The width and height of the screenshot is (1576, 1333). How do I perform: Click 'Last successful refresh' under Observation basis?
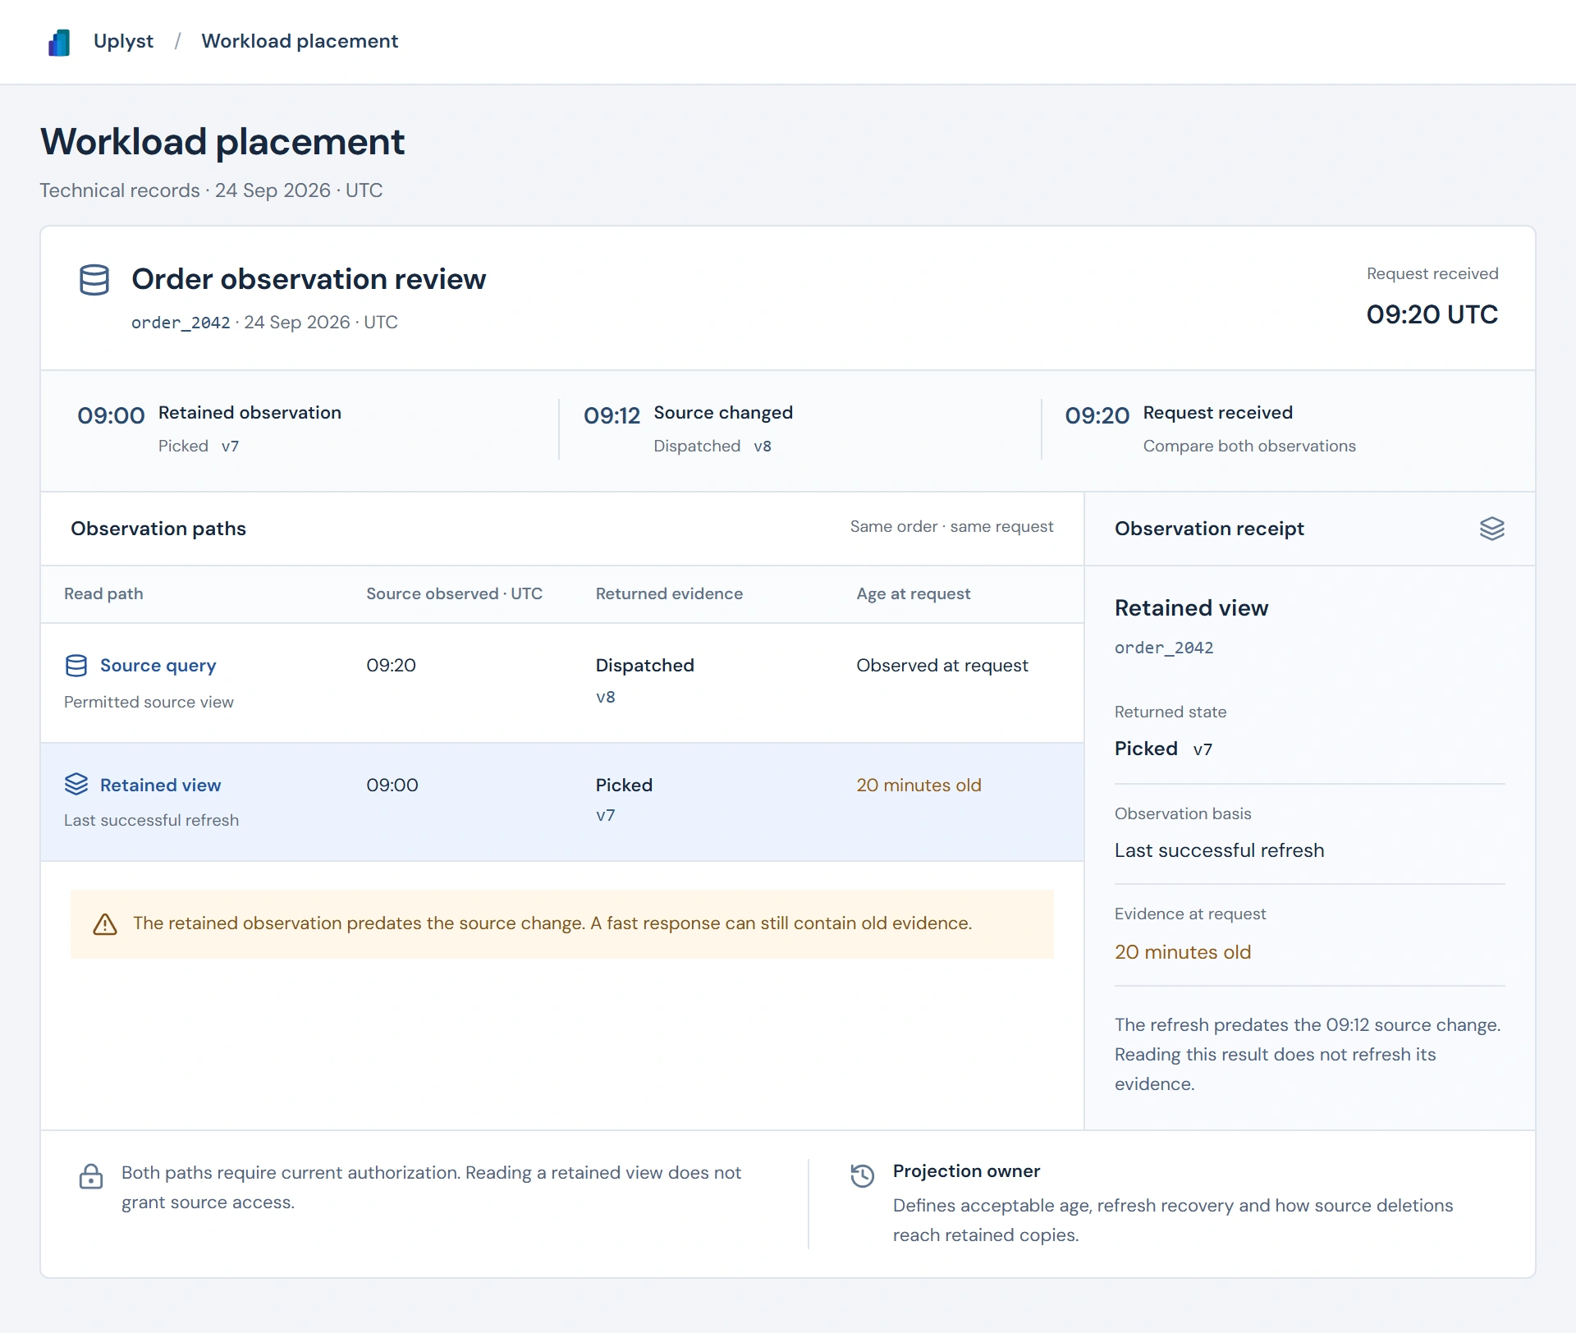pyautogui.click(x=1219, y=850)
